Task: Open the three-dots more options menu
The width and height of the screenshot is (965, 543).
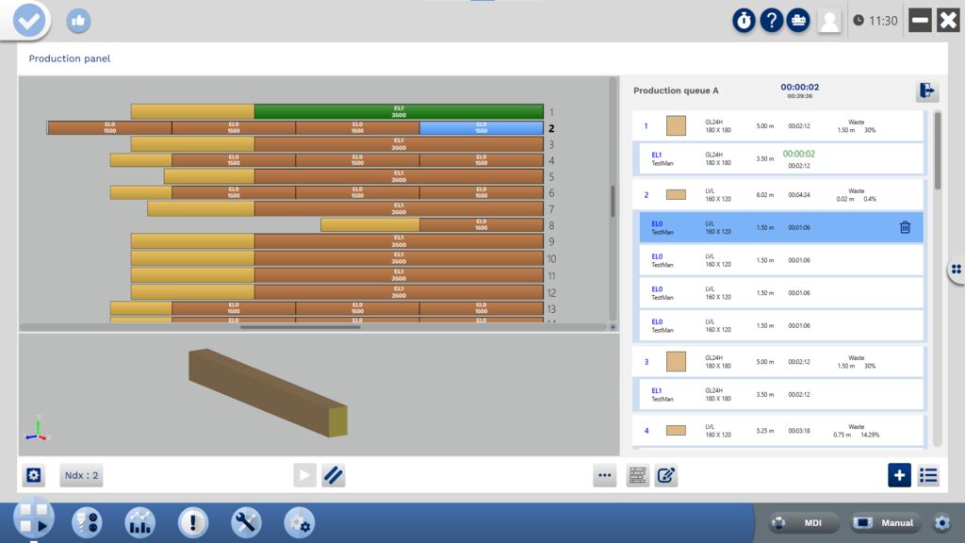Action: [605, 476]
